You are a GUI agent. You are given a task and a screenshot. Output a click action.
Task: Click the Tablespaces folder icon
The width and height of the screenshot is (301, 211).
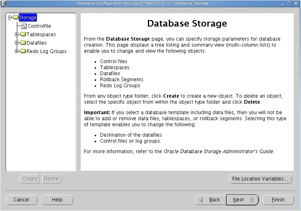(23, 34)
